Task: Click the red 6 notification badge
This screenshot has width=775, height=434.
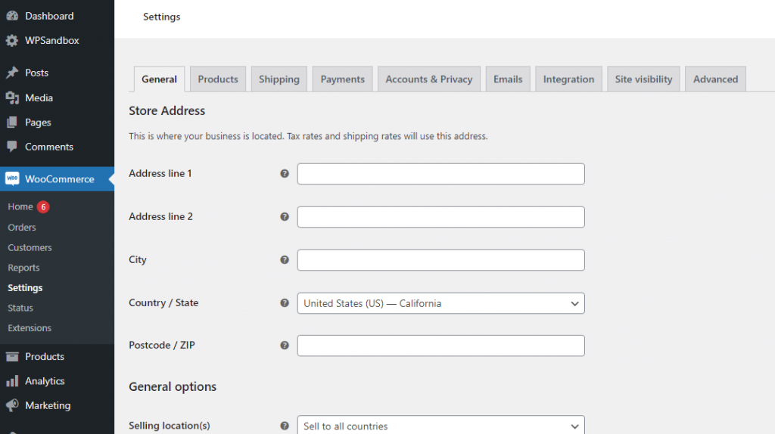Action: pyautogui.click(x=43, y=207)
